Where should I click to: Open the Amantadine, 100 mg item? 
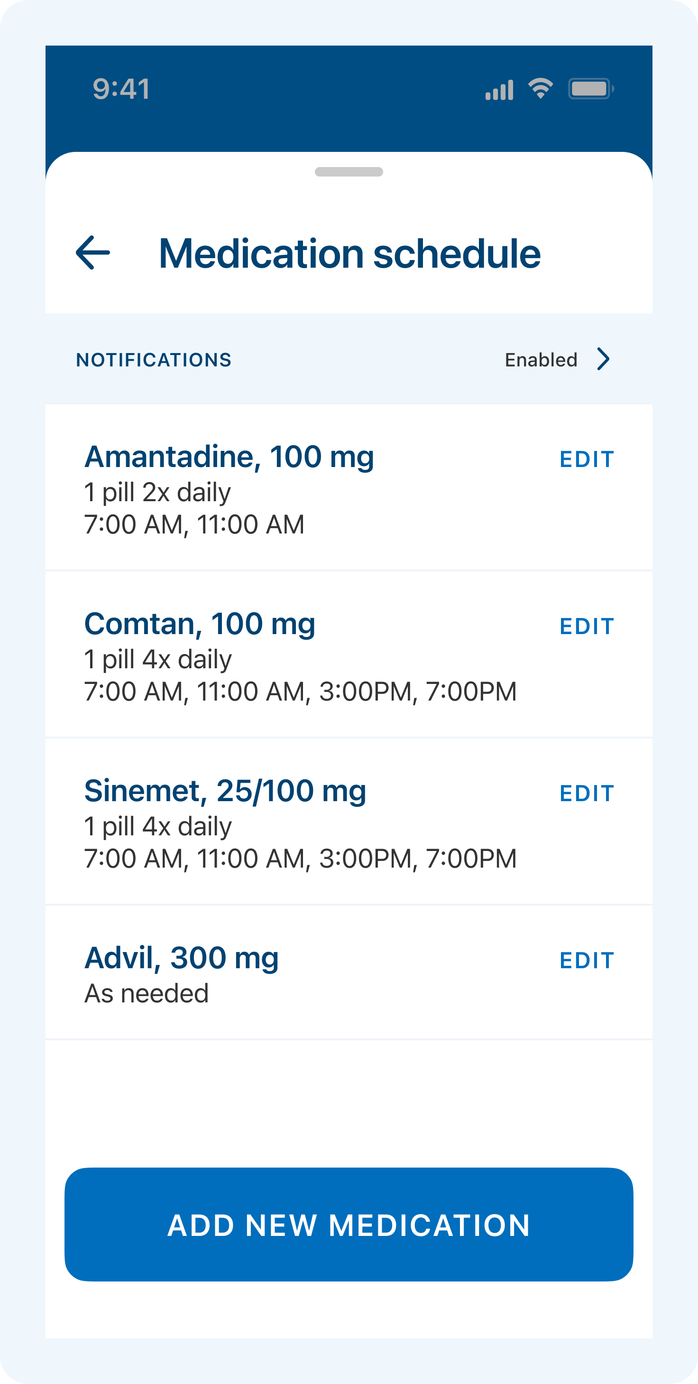229,457
